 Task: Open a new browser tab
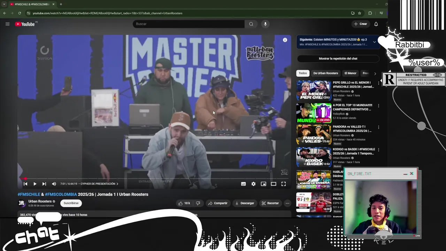(61, 4)
